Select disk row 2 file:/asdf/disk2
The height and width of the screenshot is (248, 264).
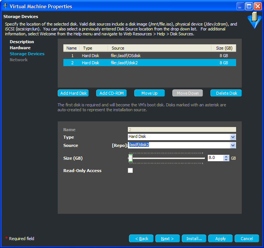(x=149, y=63)
